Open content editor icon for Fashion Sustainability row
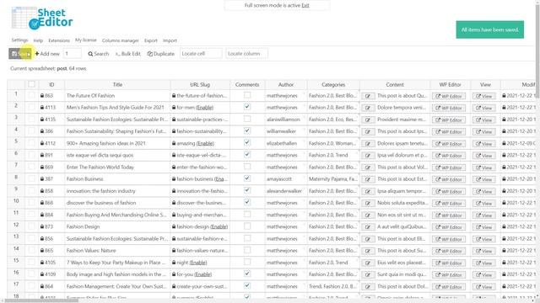This screenshot has height=303, width=540. (368, 131)
